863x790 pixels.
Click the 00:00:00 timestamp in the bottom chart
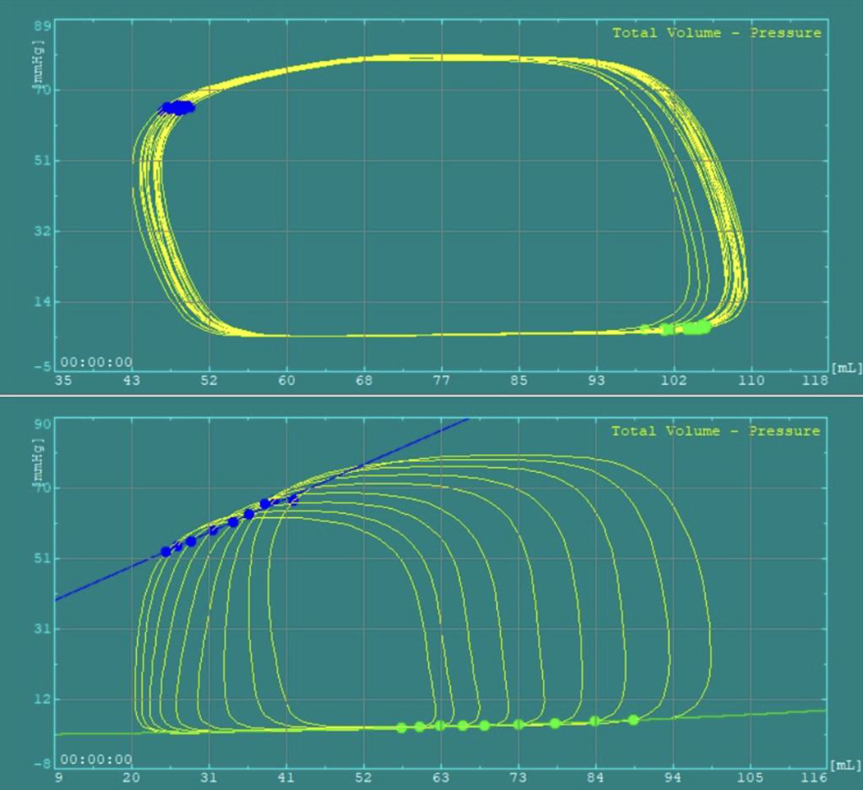tap(96, 759)
